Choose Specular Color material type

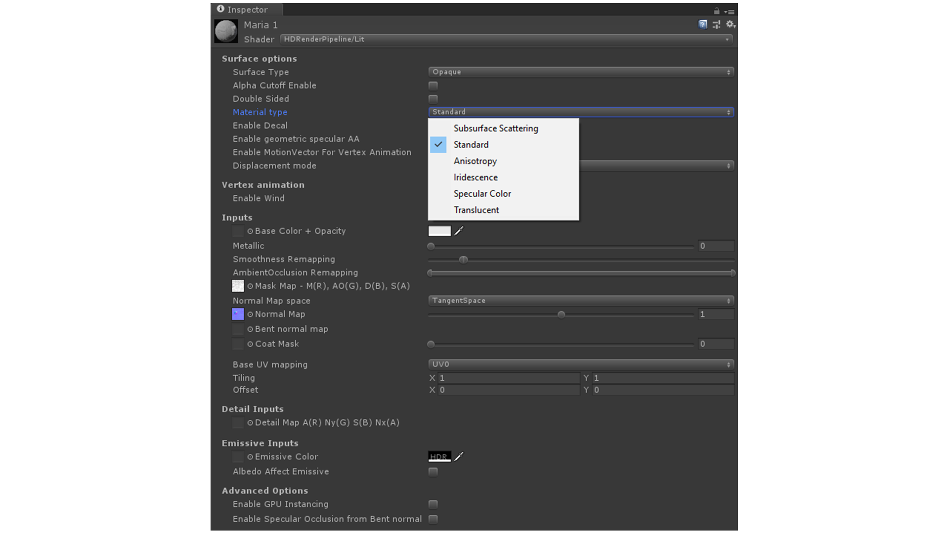point(503,193)
